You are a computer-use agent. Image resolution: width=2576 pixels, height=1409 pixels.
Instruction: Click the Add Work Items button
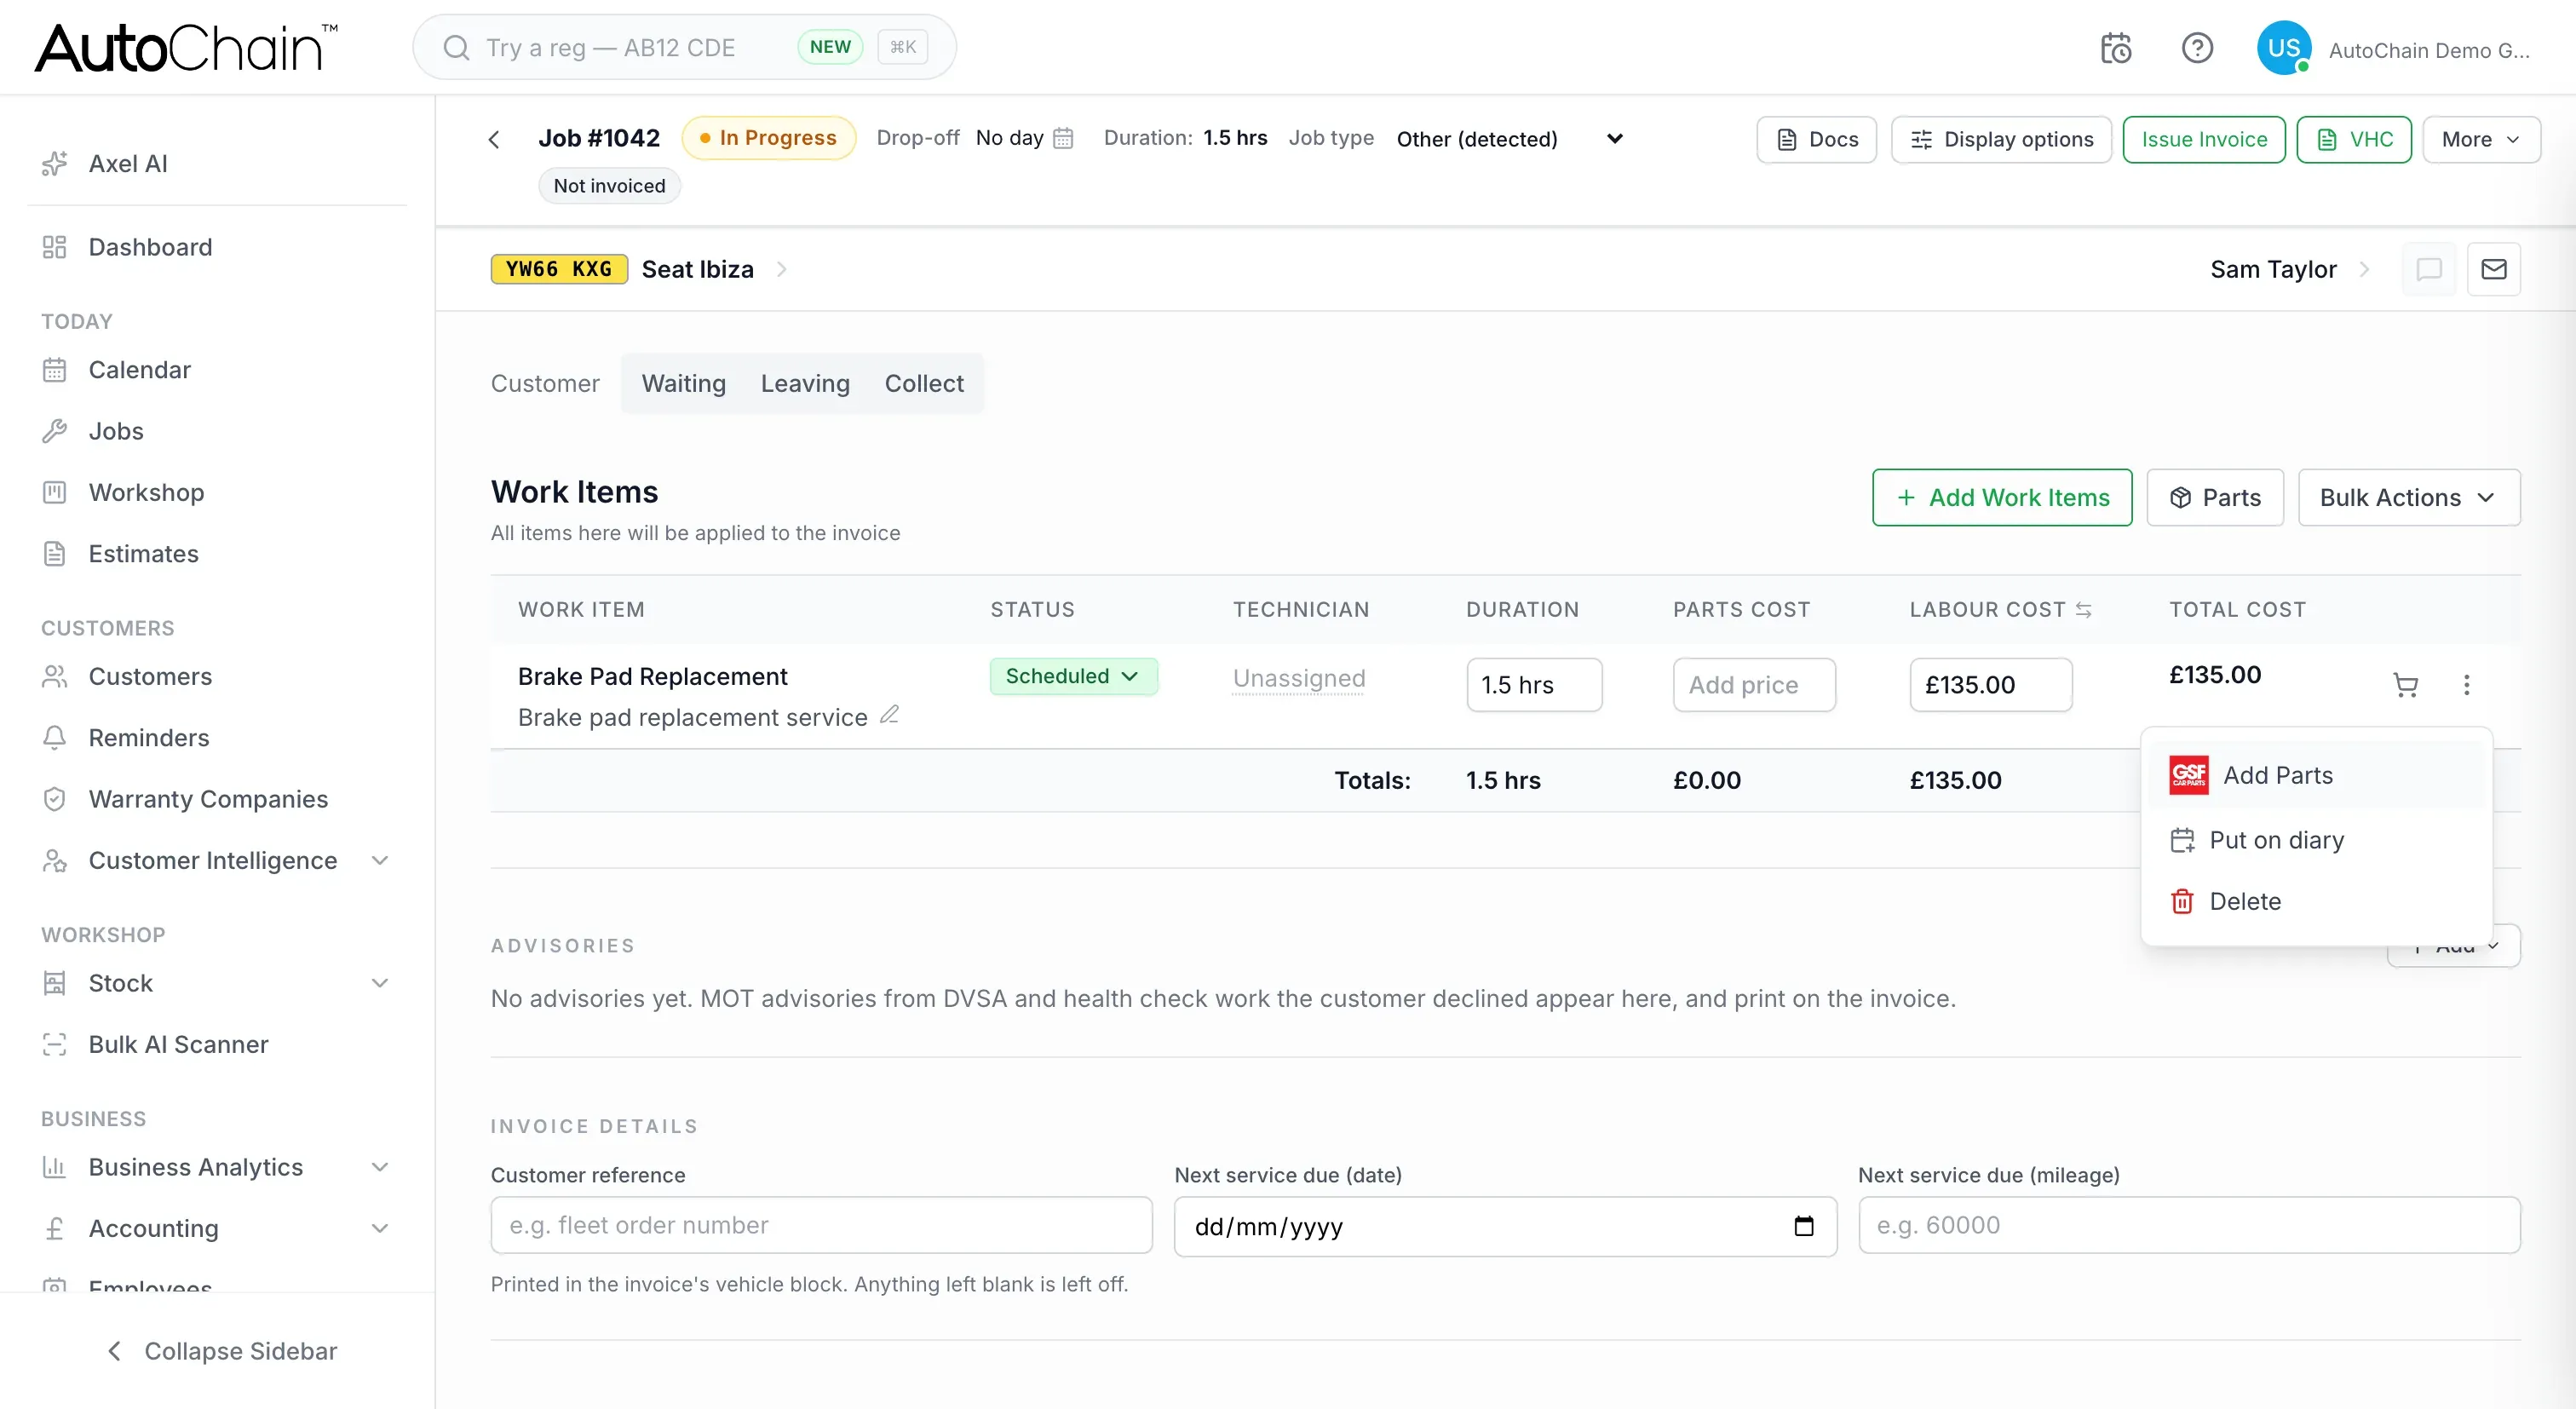pyautogui.click(x=2002, y=498)
